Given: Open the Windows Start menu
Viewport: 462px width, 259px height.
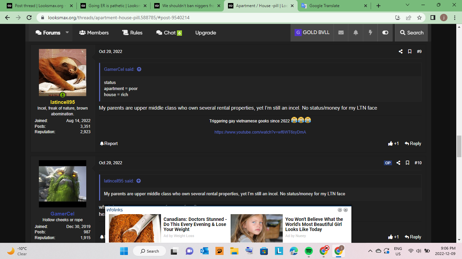Looking at the screenshot, I should point(124,251).
